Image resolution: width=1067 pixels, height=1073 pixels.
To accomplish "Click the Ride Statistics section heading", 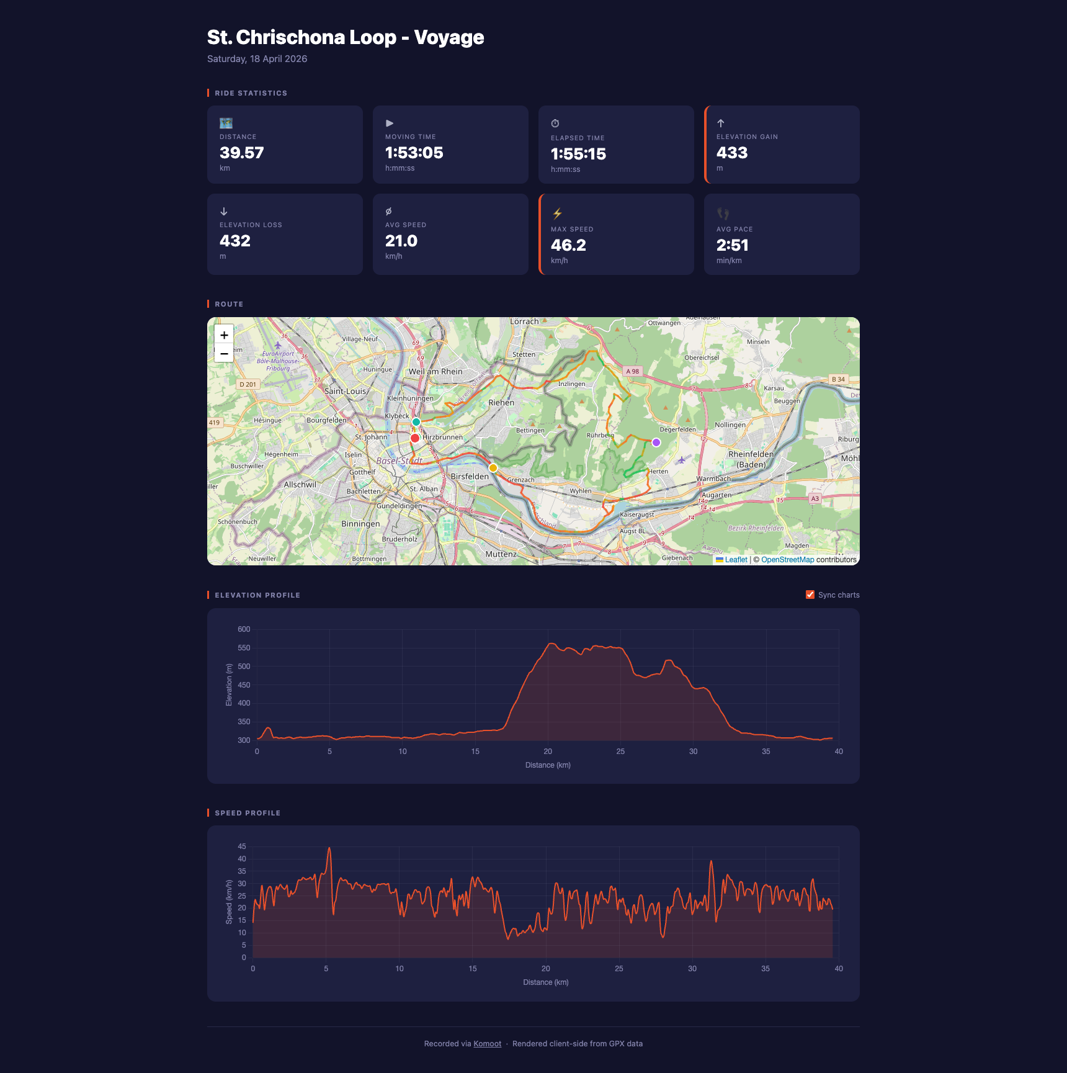I will (251, 93).
